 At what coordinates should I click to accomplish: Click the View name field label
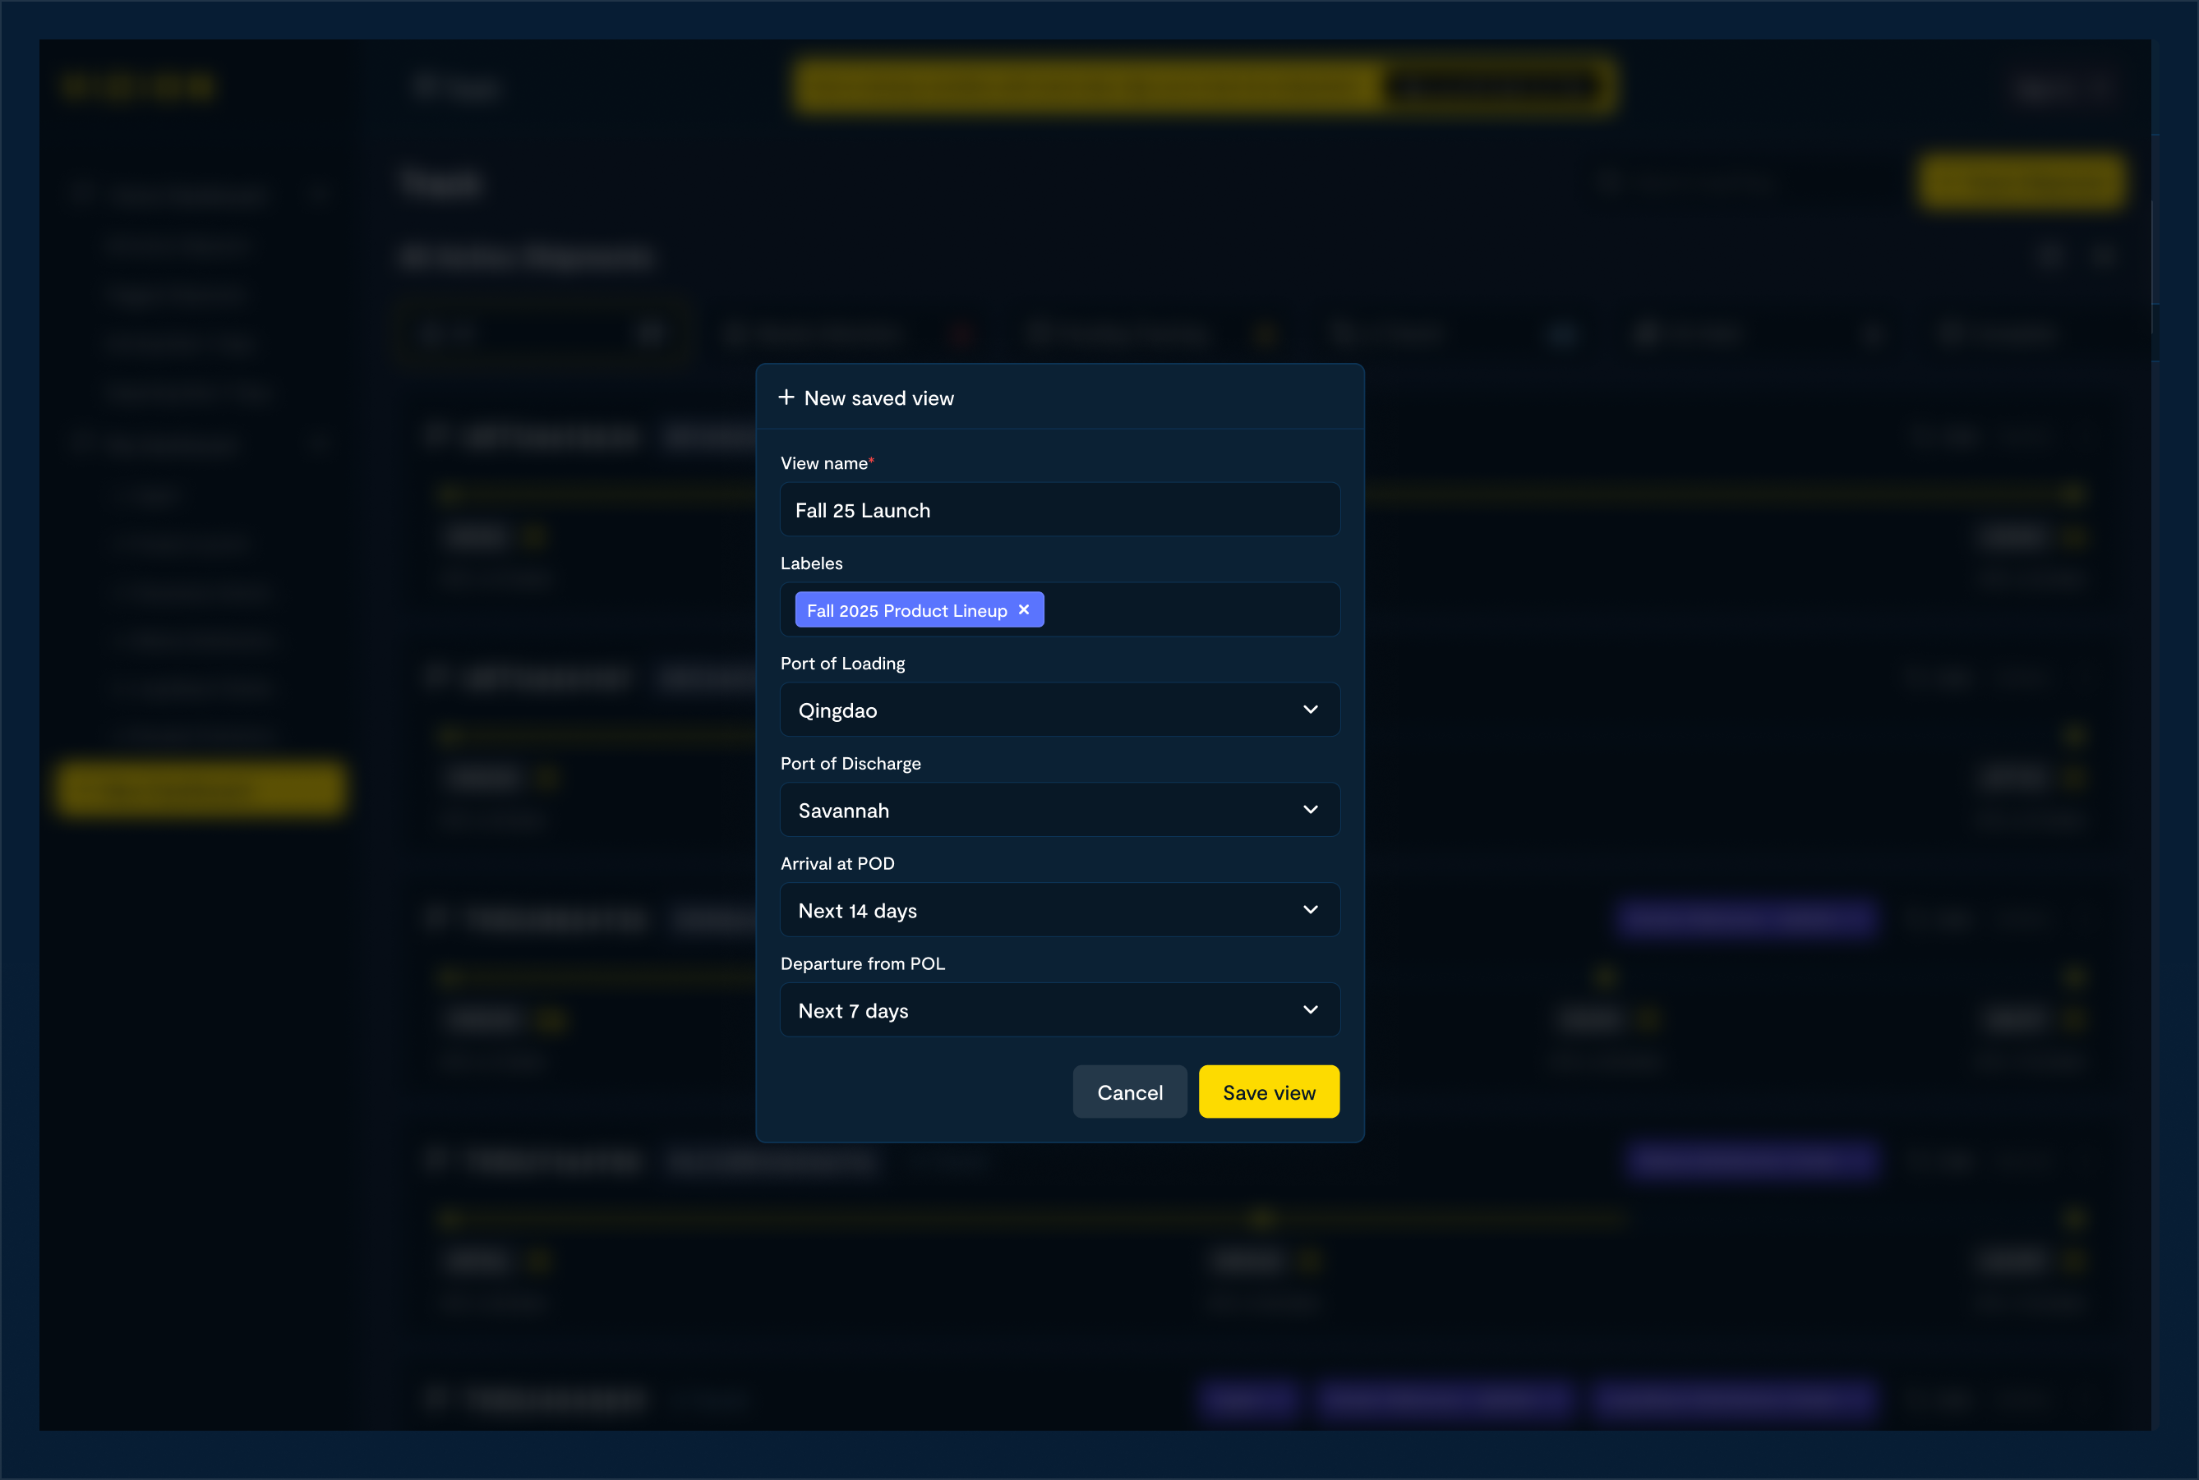[x=823, y=463]
